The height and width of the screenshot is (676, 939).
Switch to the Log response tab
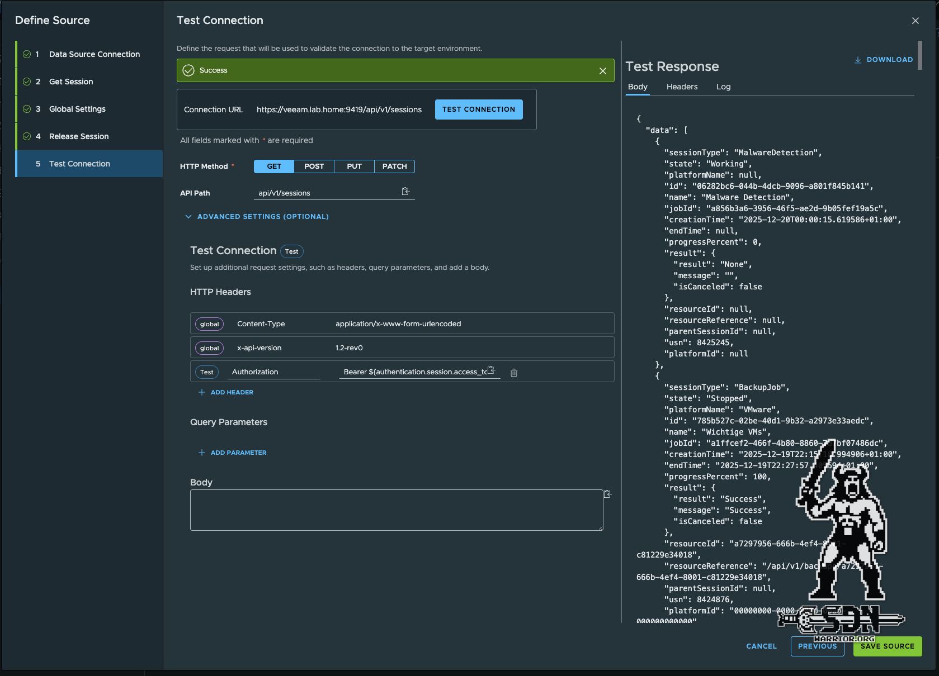(723, 87)
